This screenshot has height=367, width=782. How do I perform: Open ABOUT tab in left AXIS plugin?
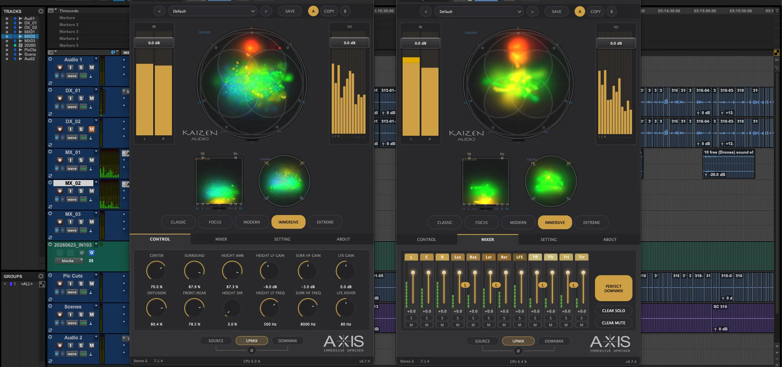344,239
